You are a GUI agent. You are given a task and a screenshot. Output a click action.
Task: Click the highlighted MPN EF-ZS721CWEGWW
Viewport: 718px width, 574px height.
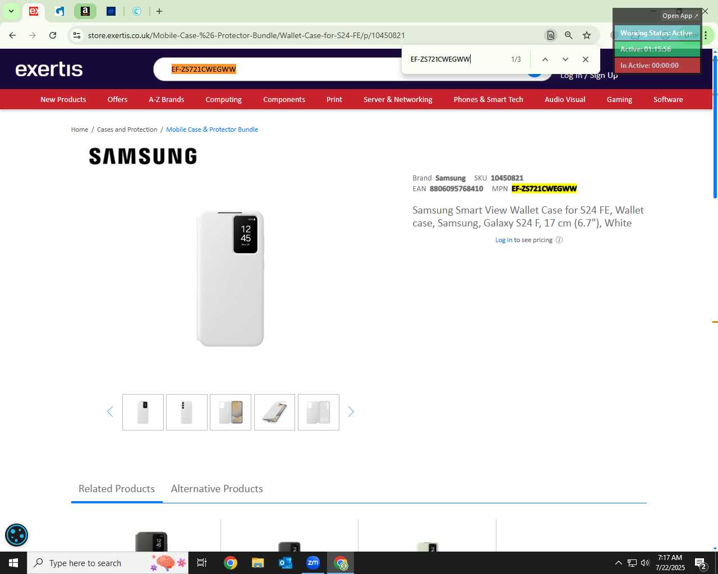[544, 189]
